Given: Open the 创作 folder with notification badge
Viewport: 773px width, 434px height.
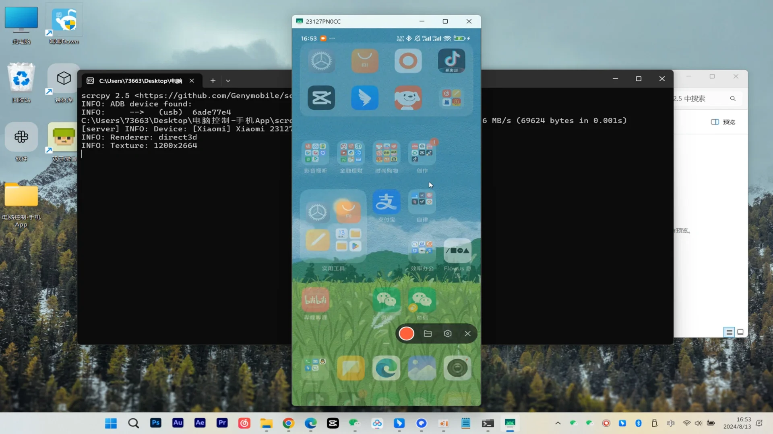Looking at the screenshot, I should pyautogui.click(x=422, y=153).
